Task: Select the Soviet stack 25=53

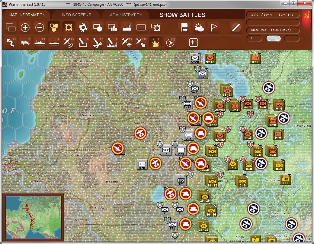Action: click(x=220, y=106)
